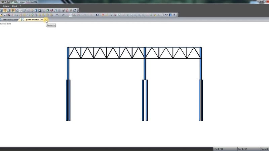
Task: Click the Open file icon left of Save
Action: pos(1,15)
